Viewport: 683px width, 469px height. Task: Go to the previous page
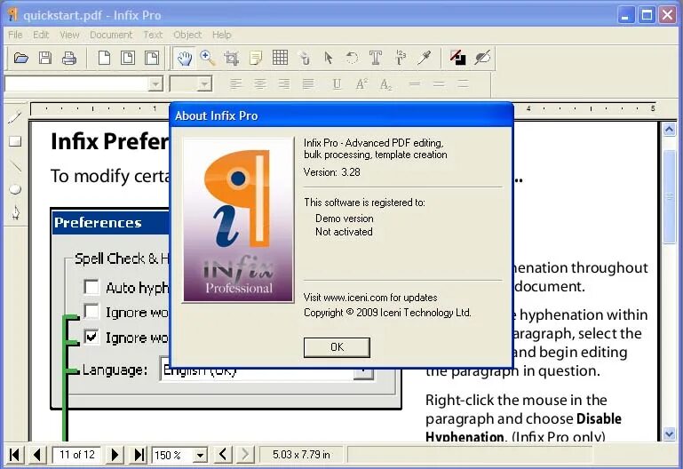click(37, 455)
